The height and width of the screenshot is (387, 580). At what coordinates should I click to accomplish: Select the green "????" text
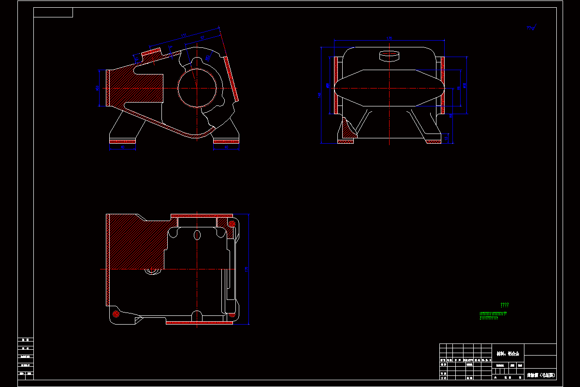click(x=504, y=305)
